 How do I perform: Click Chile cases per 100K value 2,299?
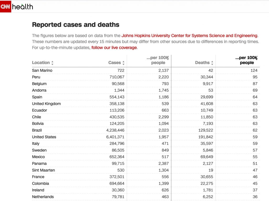[x=164, y=117]
